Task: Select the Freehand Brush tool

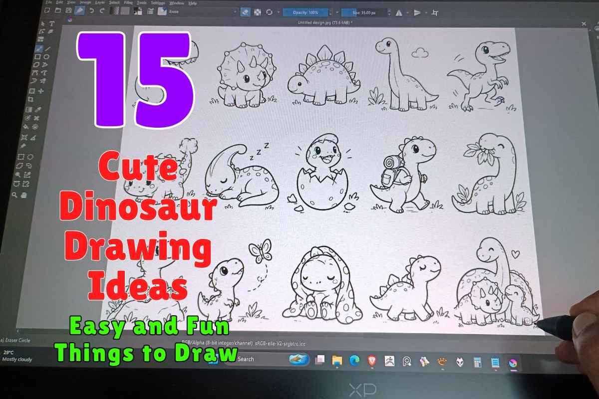Action: click(x=39, y=48)
